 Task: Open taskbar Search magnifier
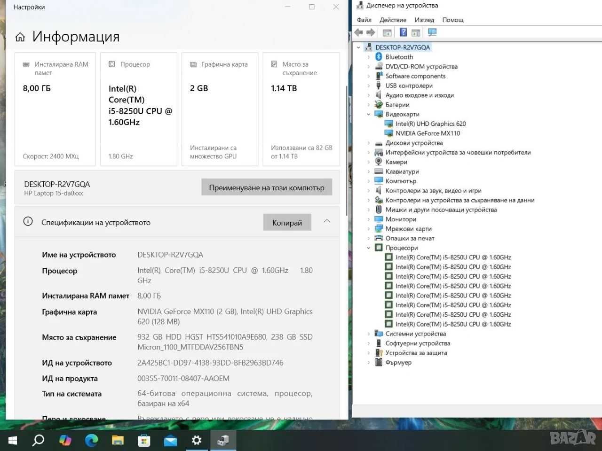38,440
